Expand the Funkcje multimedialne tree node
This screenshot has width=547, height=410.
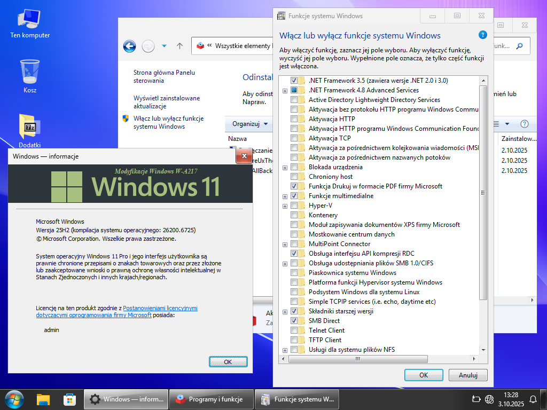(285, 196)
